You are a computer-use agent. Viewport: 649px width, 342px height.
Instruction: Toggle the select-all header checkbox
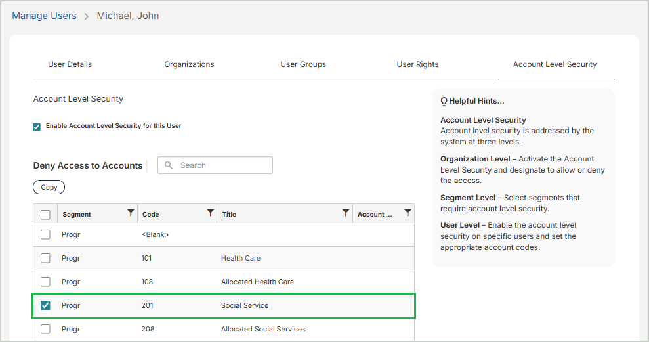point(45,214)
